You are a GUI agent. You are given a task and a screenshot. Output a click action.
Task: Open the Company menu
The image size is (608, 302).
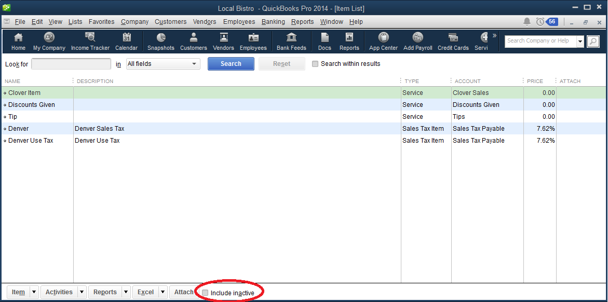pyautogui.click(x=134, y=22)
